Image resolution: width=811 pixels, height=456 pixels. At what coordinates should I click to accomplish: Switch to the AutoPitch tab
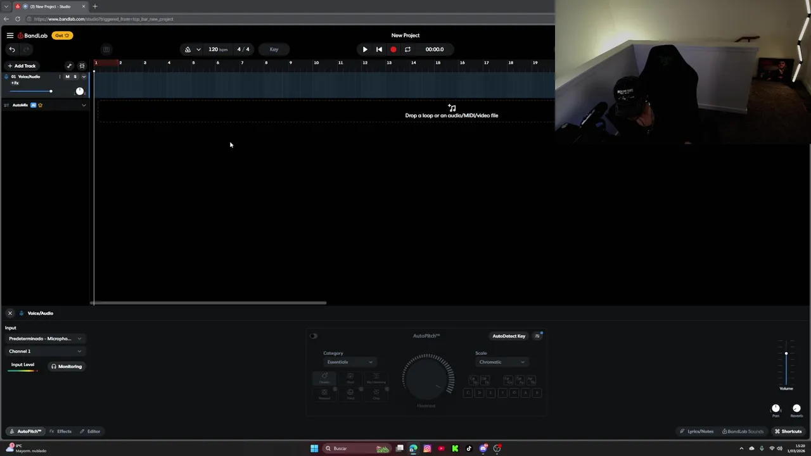[x=25, y=431]
